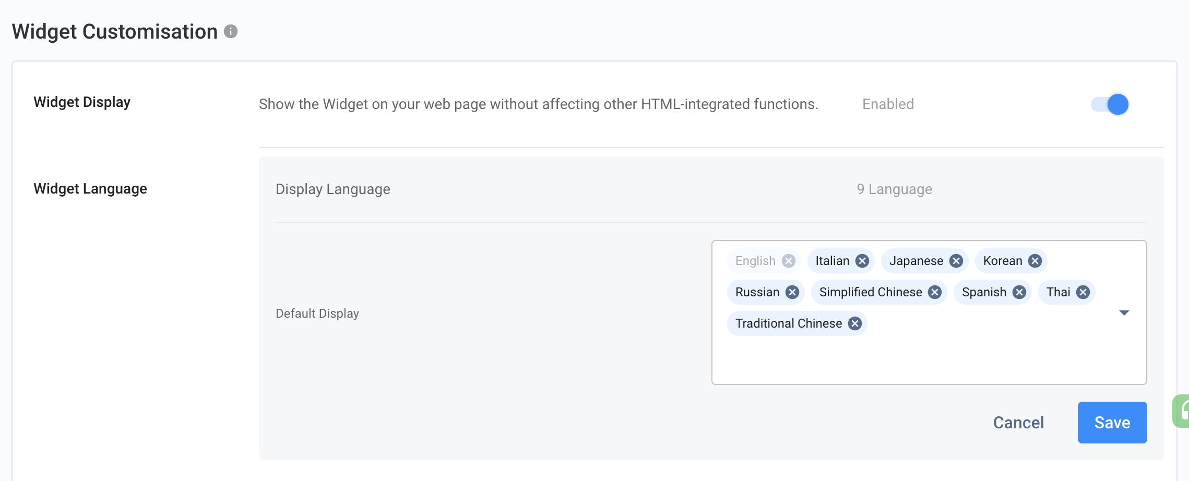Remove the Thai language tag

click(1083, 292)
